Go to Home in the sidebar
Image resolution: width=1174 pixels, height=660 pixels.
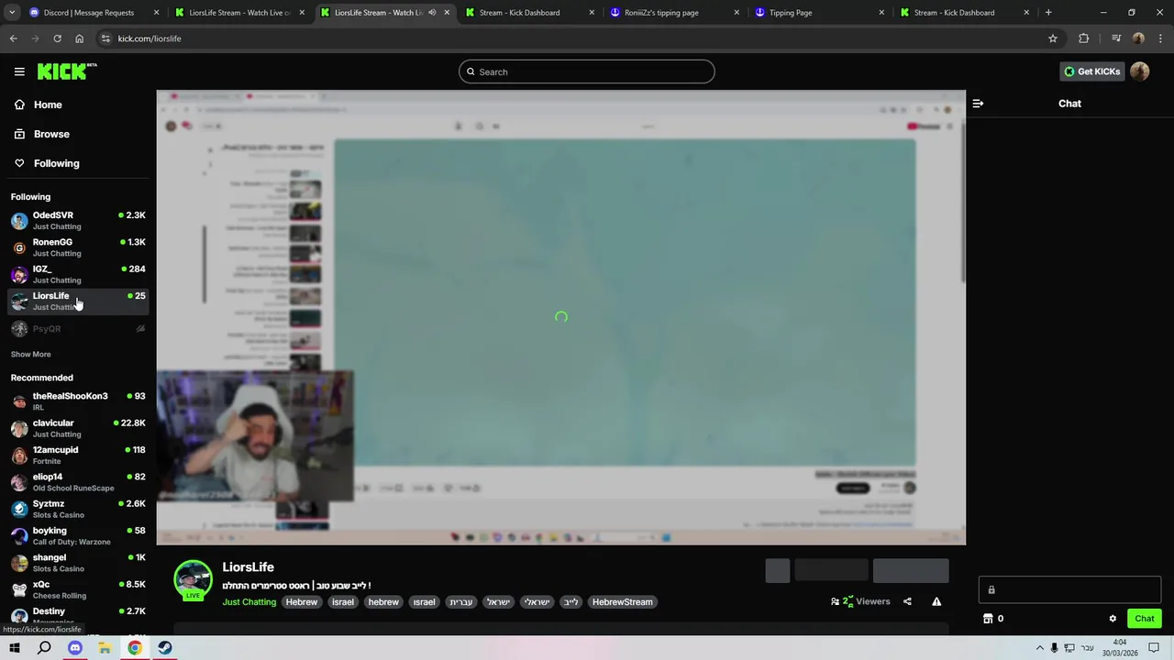click(48, 104)
